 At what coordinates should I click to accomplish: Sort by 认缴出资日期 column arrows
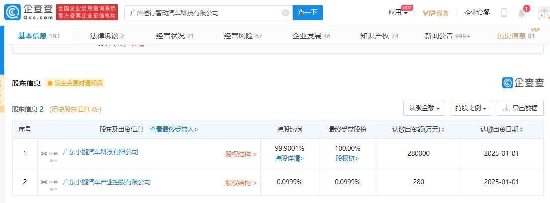click(x=521, y=130)
